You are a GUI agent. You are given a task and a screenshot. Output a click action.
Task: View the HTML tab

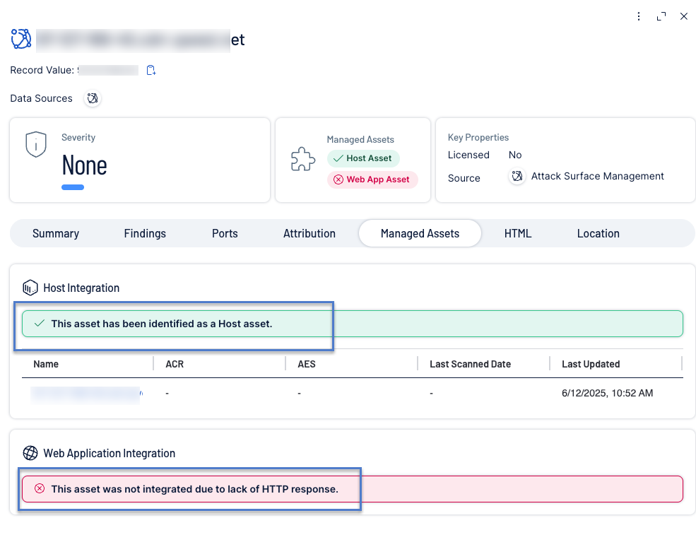coord(518,233)
